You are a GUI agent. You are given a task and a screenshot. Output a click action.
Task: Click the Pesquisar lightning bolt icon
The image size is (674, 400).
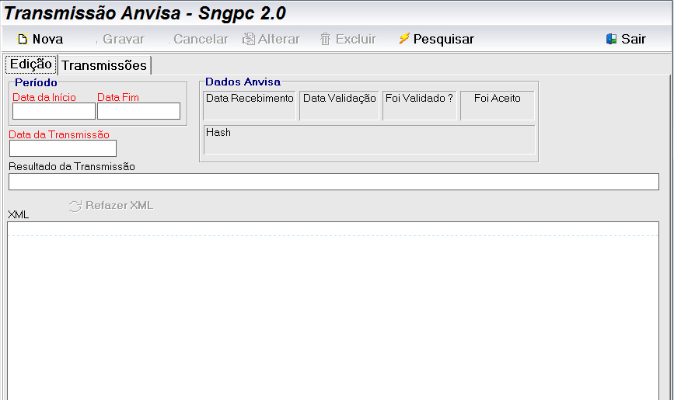click(x=404, y=38)
